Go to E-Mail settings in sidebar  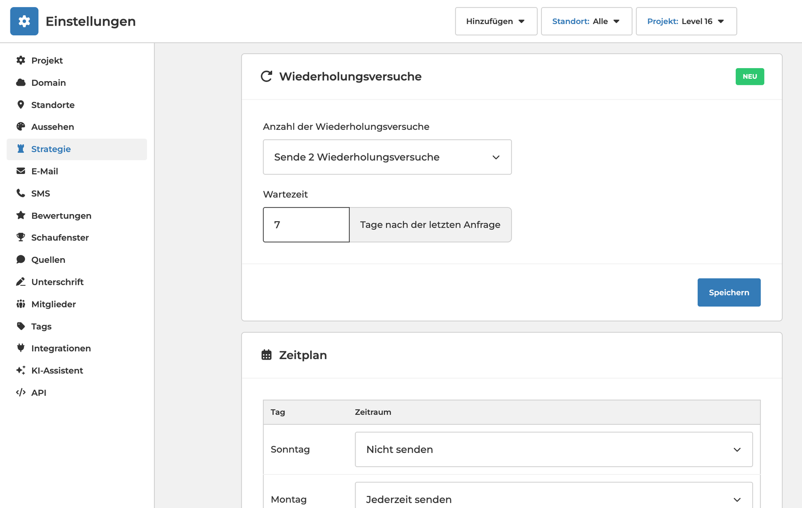[45, 171]
